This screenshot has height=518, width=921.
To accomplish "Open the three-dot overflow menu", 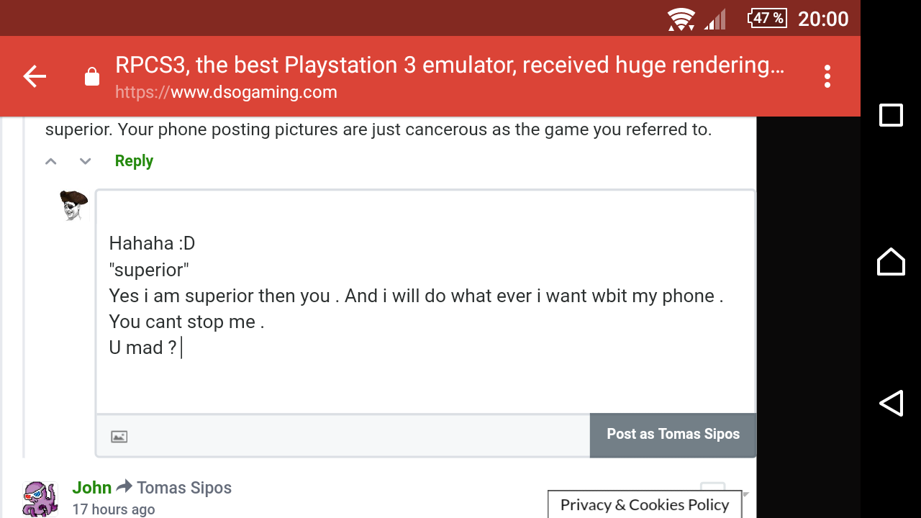I will click(x=827, y=76).
